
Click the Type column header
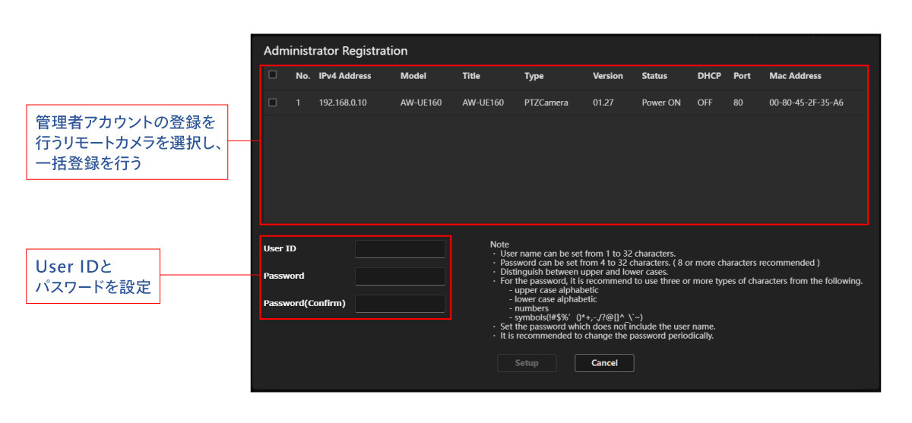[534, 76]
